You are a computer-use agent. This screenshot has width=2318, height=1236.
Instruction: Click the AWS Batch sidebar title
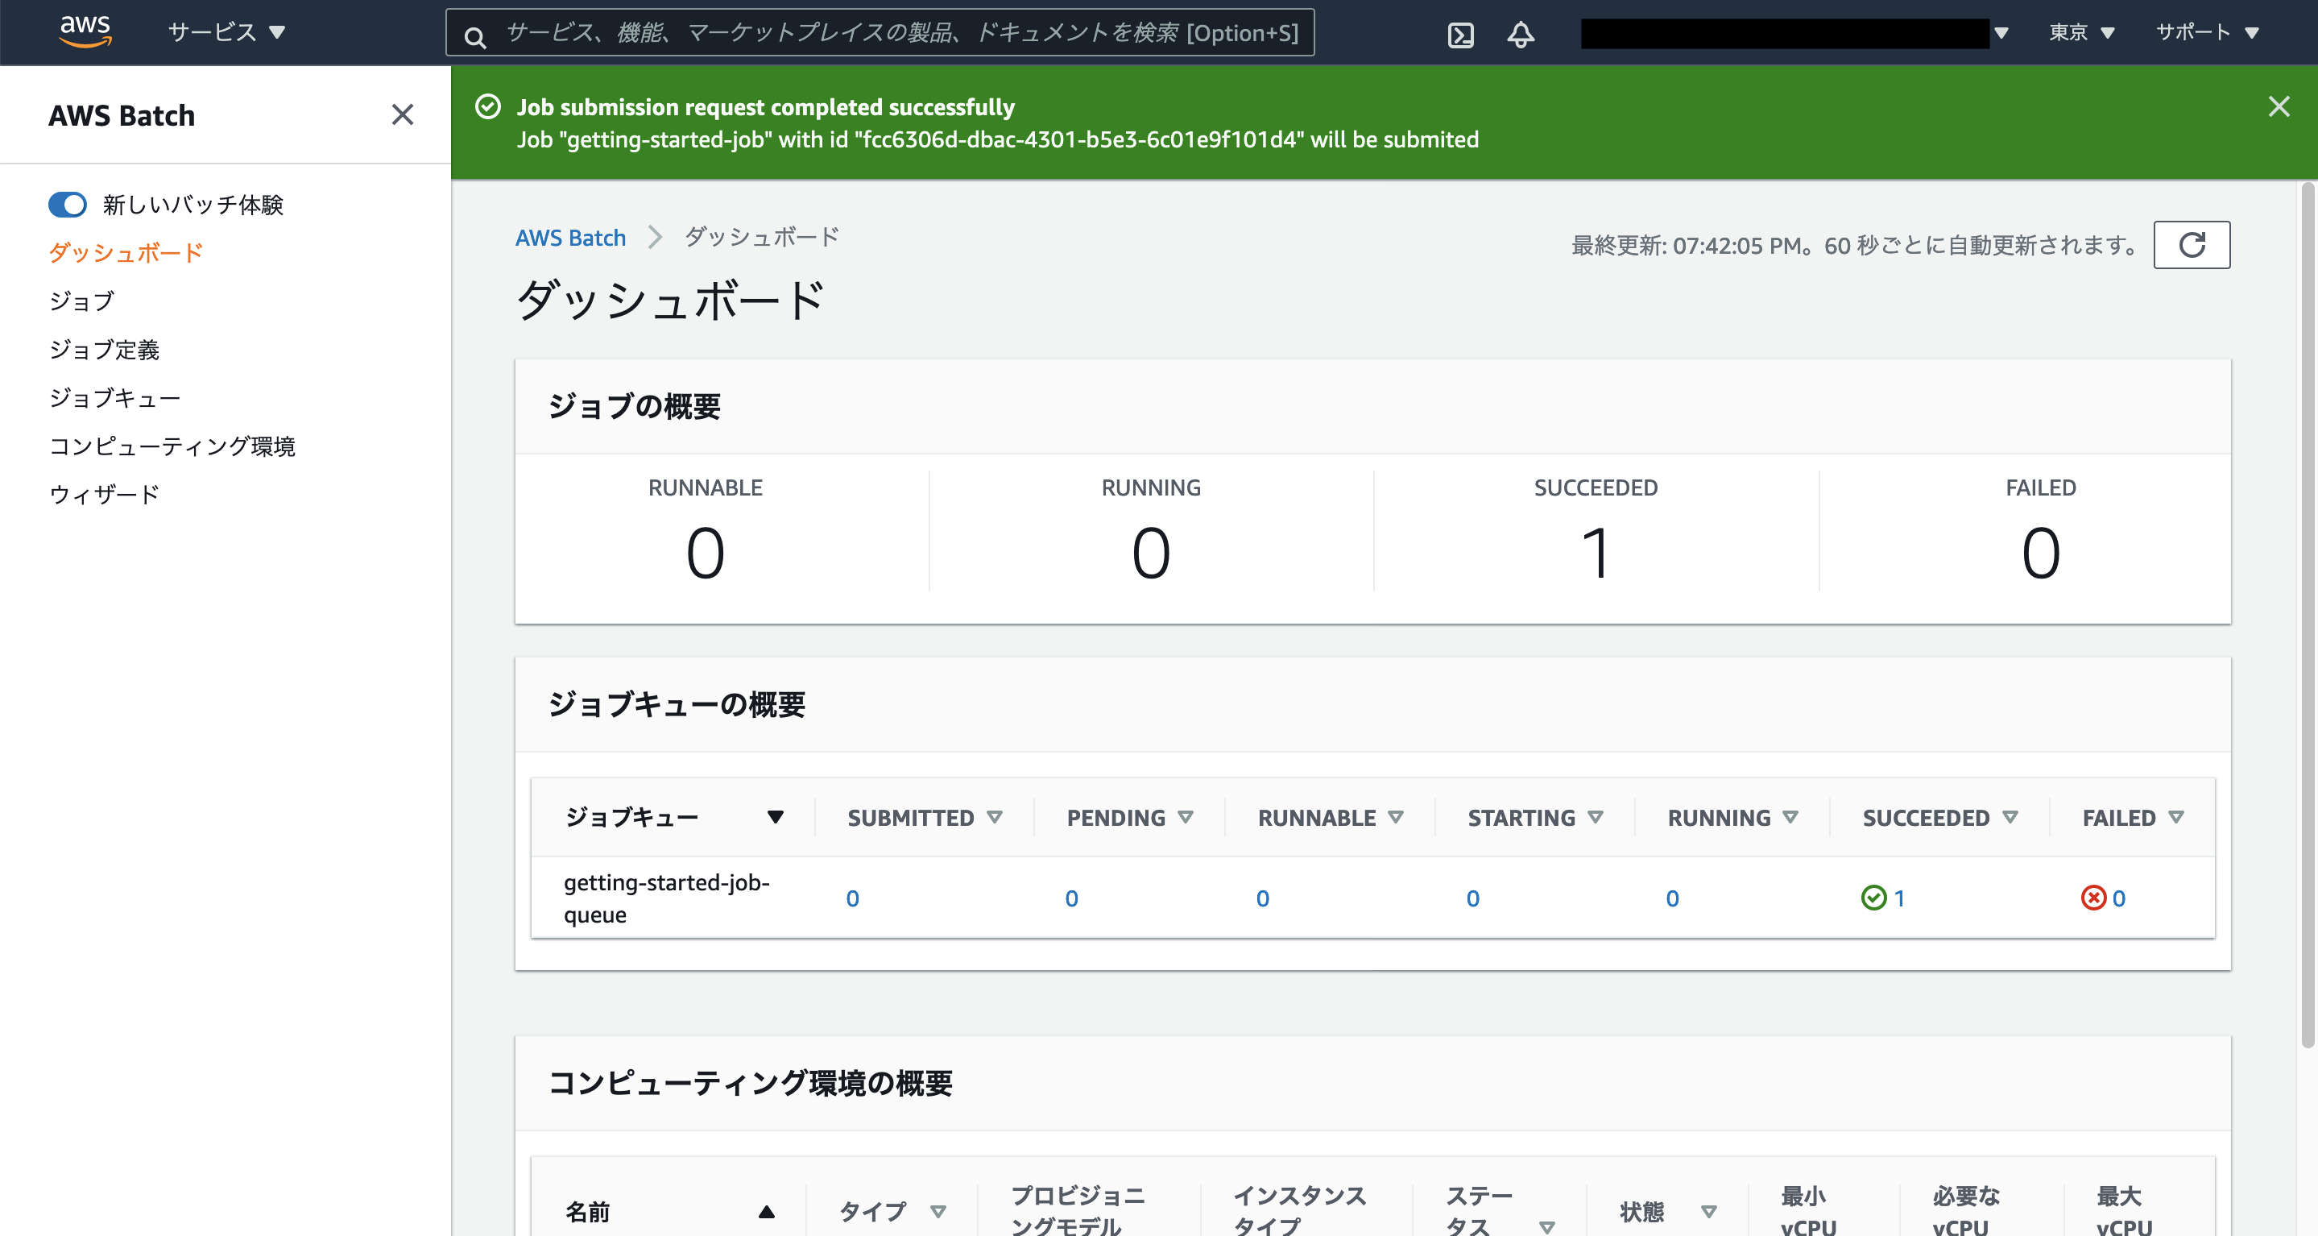[x=122, y=115]
